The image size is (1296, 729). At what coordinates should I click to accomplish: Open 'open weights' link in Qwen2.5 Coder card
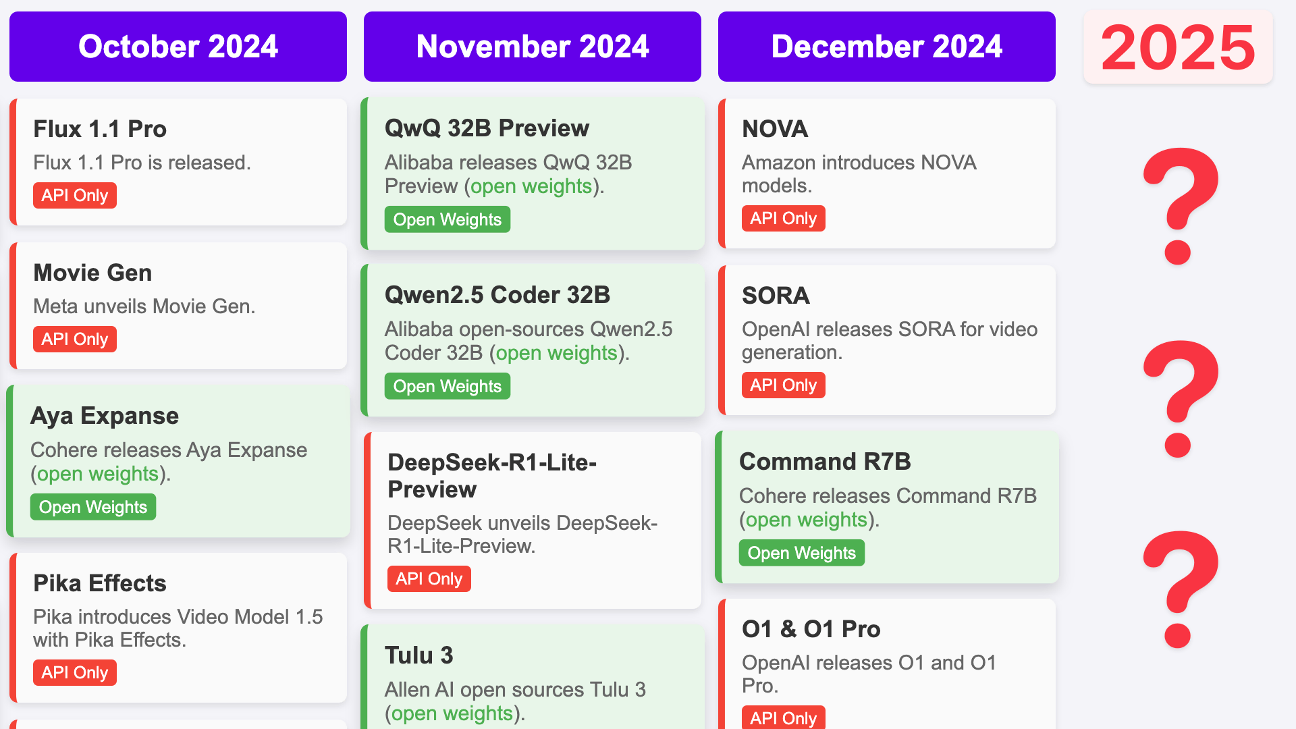coord(557,353)
